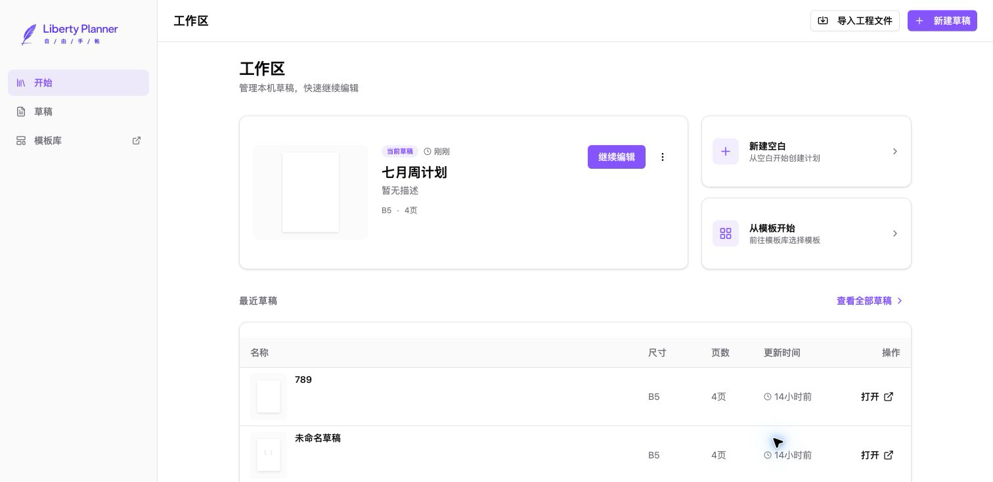Image resolution: width=993 pixels, height=482 pixels.
Task: Click the B5 size cell in 789 row
Action: coord(653,397)
